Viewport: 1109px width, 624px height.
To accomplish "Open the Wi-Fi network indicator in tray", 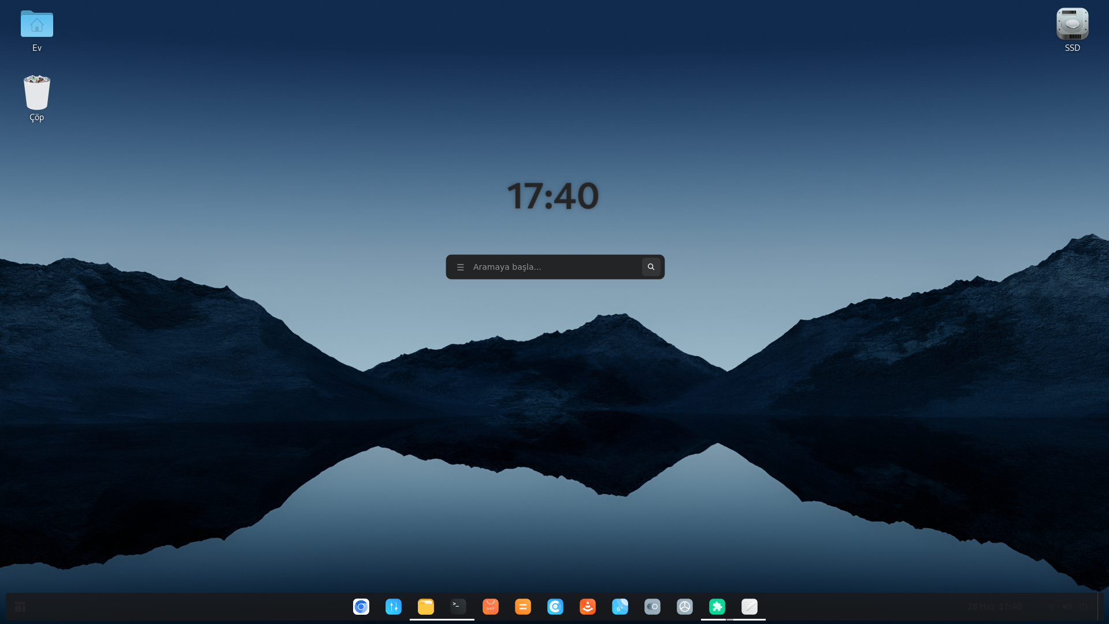I will (x=1051, y=607).
